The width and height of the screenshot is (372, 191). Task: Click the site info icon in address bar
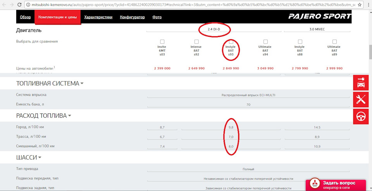pos(28,5)
